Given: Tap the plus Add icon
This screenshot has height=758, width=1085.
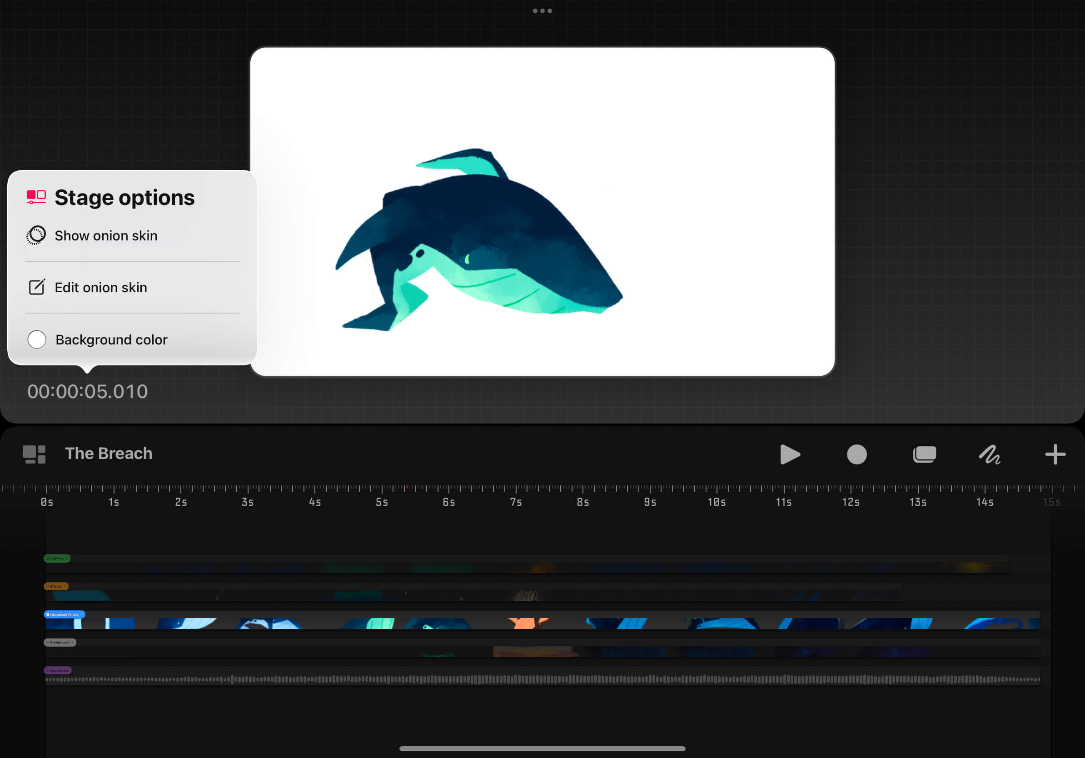Looking at the screenshot, I should pyautogui.click(x=1055, y=454).
